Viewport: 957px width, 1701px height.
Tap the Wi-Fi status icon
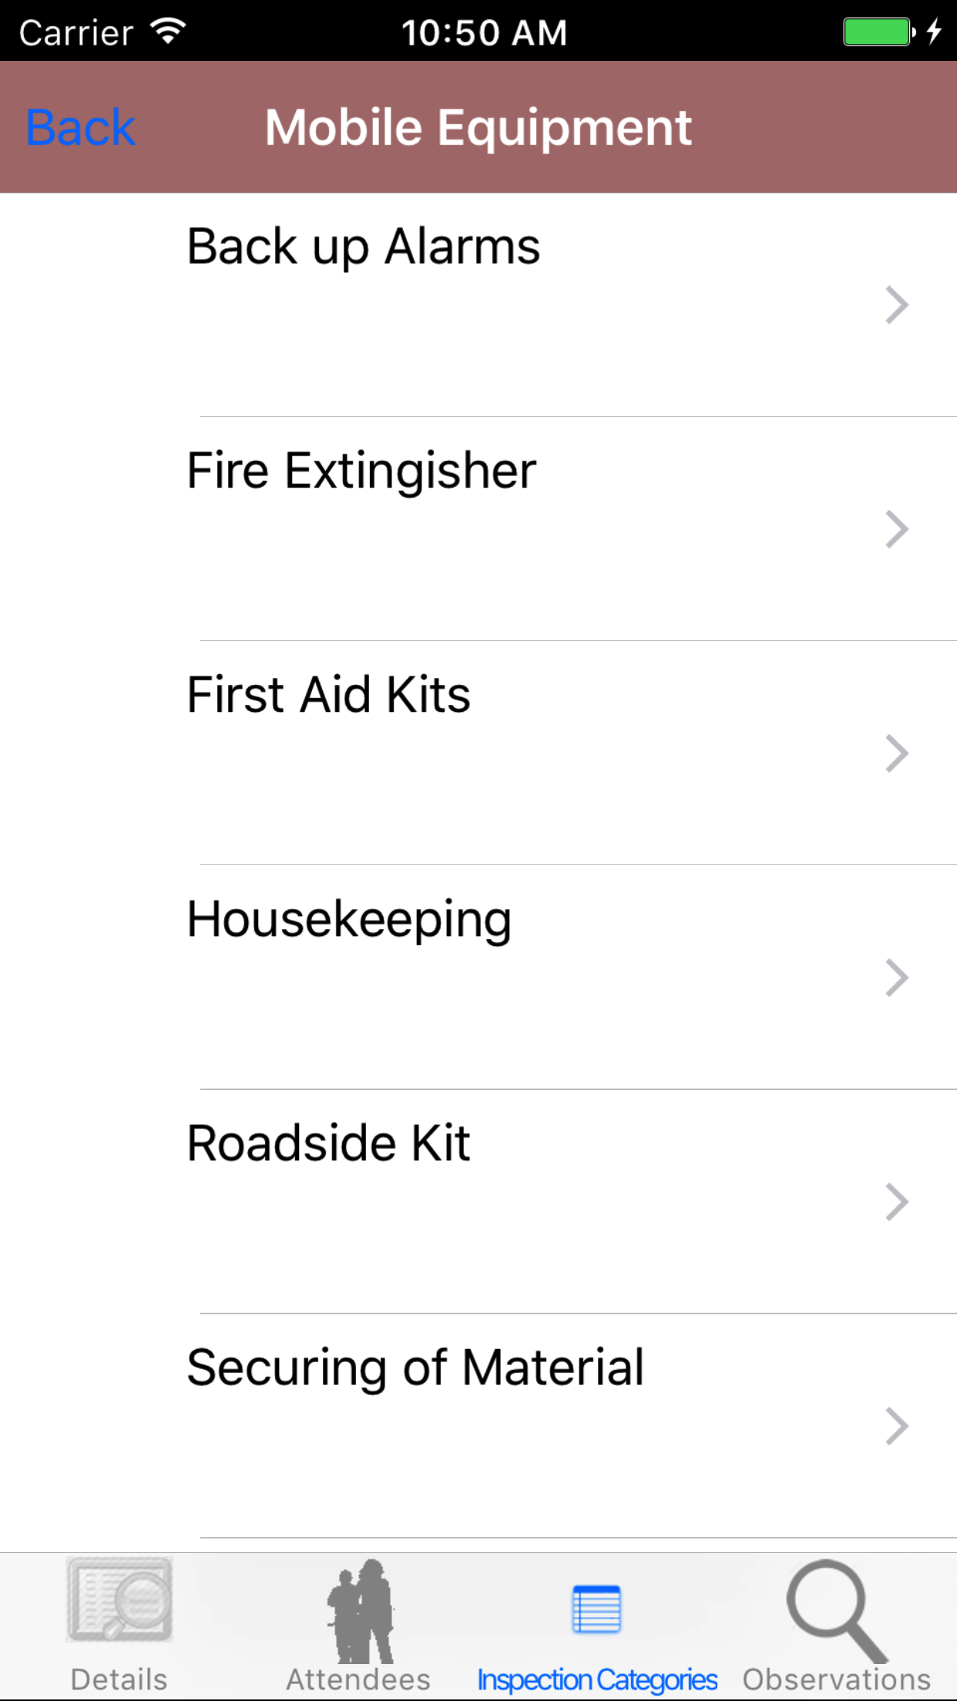[x=169, y=31]
